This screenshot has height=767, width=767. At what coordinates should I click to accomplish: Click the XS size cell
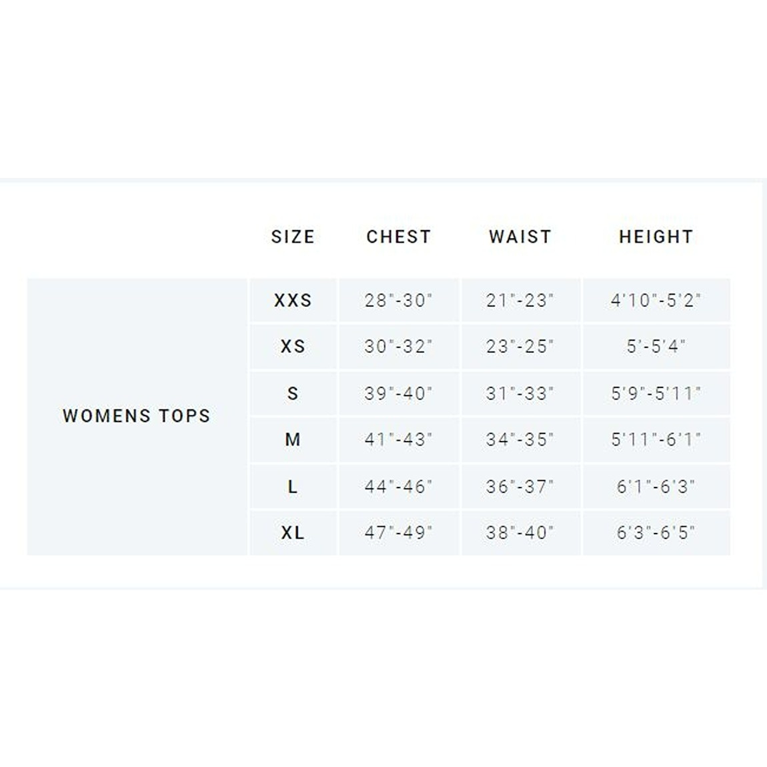tap(293, 347)
